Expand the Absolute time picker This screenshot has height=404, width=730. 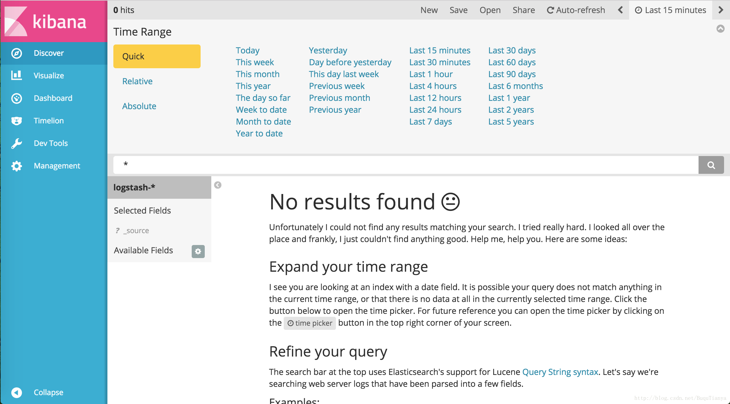[139, 106]
